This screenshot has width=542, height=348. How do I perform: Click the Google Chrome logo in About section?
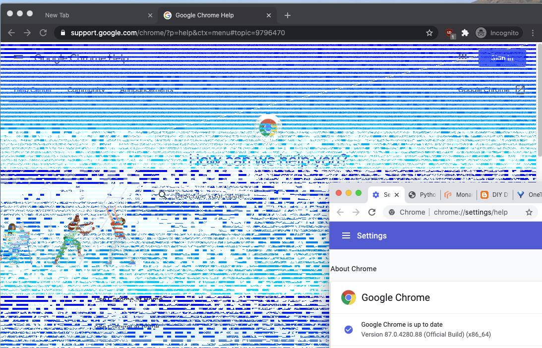[x=349, y=297]
